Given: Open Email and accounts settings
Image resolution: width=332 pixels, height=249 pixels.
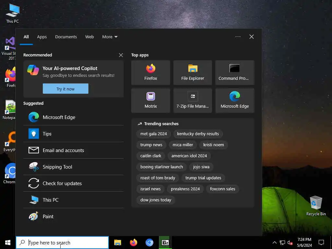Looking at the screenshot, I should [x=74, y=150].
